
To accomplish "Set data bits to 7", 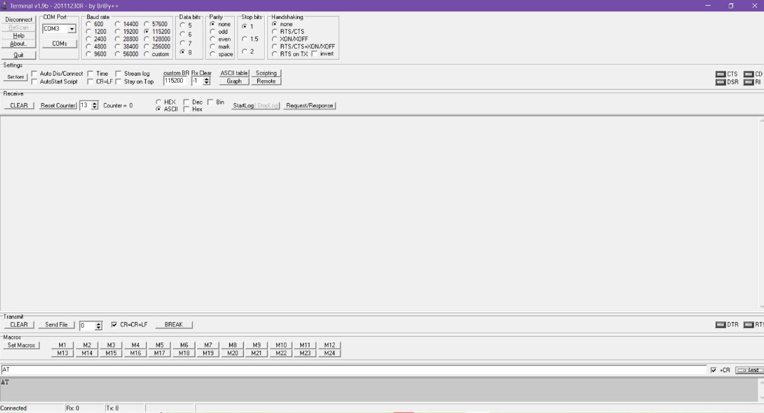I will tap(183, 43).
